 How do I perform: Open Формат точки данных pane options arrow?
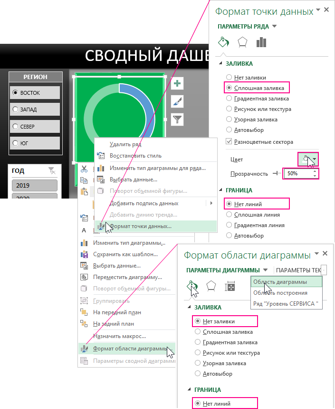[318, 10]
